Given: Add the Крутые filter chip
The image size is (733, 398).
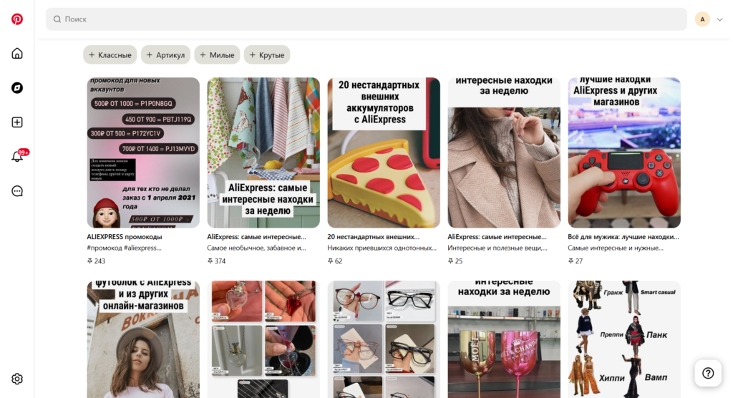Looking at the screenshot, I should tap(267, 54).
